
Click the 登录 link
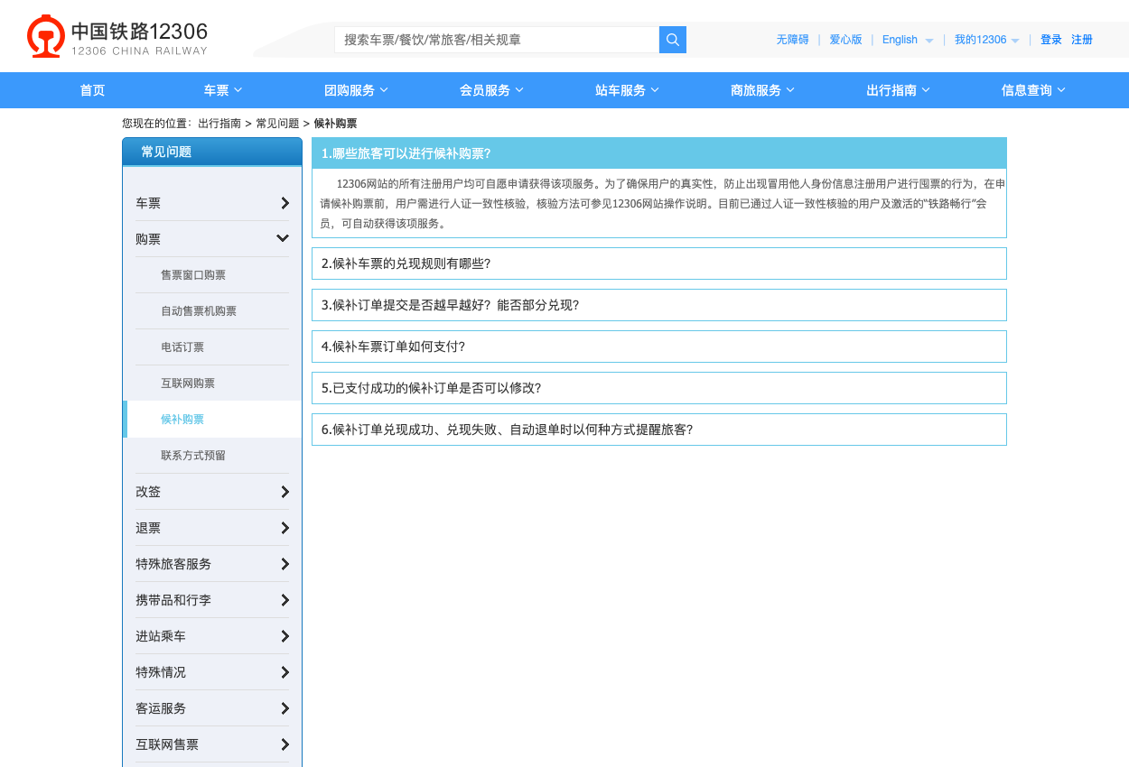click(1051, 40)
